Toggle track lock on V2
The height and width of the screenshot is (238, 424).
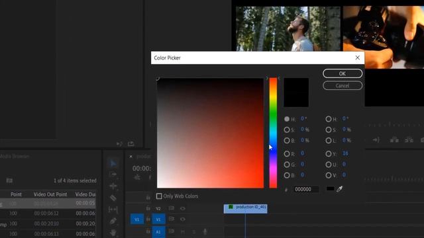[148, 208]
